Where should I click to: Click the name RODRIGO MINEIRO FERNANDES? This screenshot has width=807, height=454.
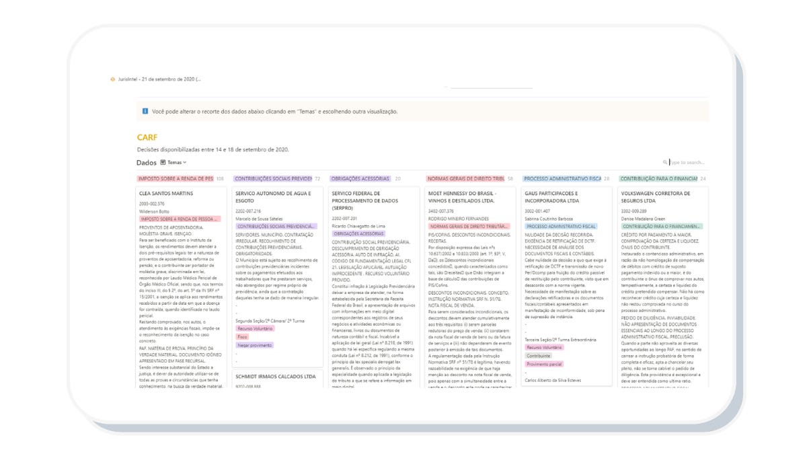point(457,219)
